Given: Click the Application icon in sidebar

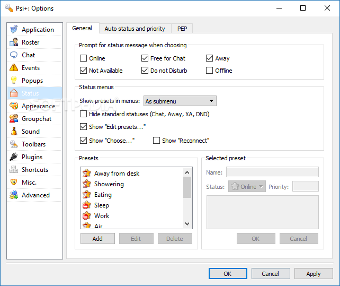Looking at the screenshot, I should click(x=14, y=30).
